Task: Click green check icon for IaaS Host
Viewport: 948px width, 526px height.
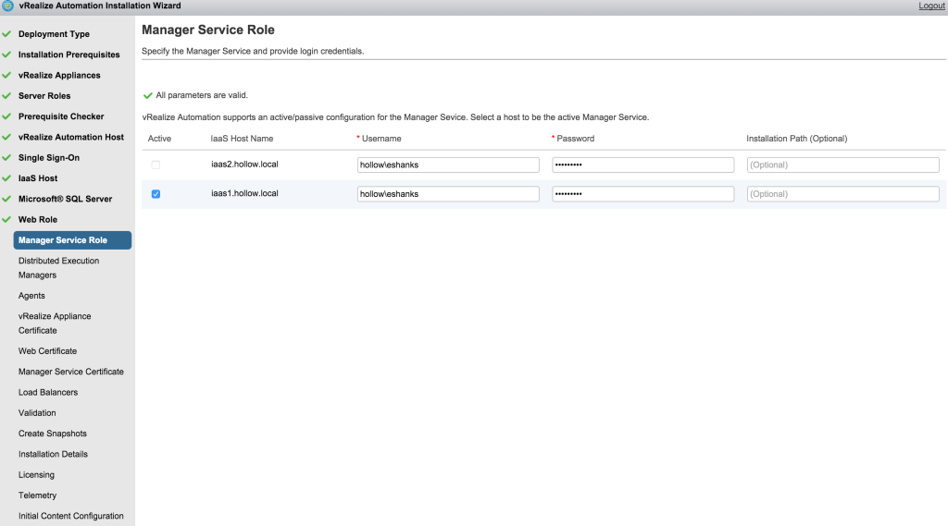Action: (x=6, y=178)
